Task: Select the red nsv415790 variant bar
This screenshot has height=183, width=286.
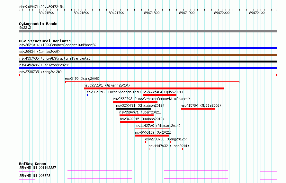Action: coord(198,109)
